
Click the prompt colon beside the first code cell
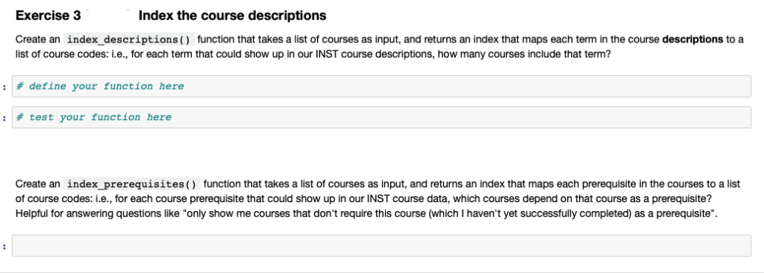pos(4,87)
